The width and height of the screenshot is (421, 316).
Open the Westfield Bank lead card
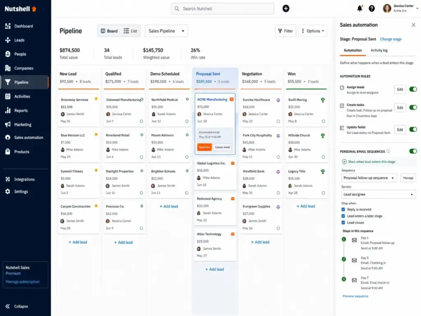click(x=261, y=182)
